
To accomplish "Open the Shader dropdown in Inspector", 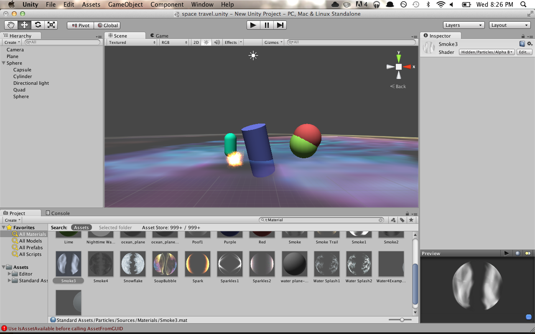I will click(487, 52).
